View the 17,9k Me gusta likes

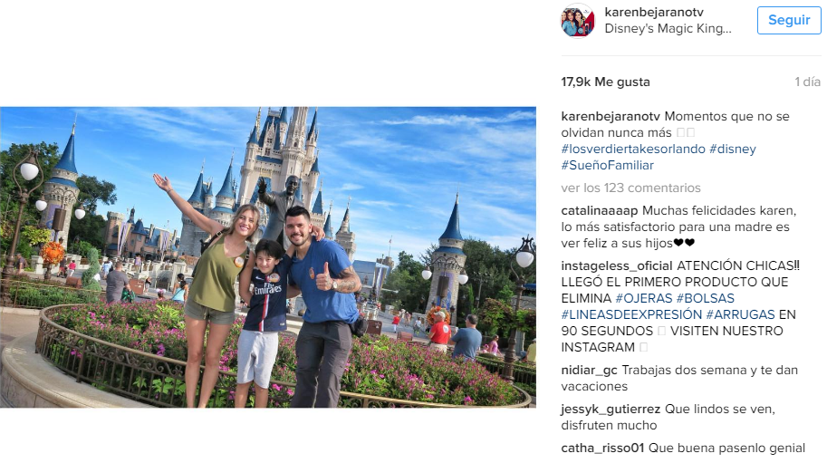605,82
